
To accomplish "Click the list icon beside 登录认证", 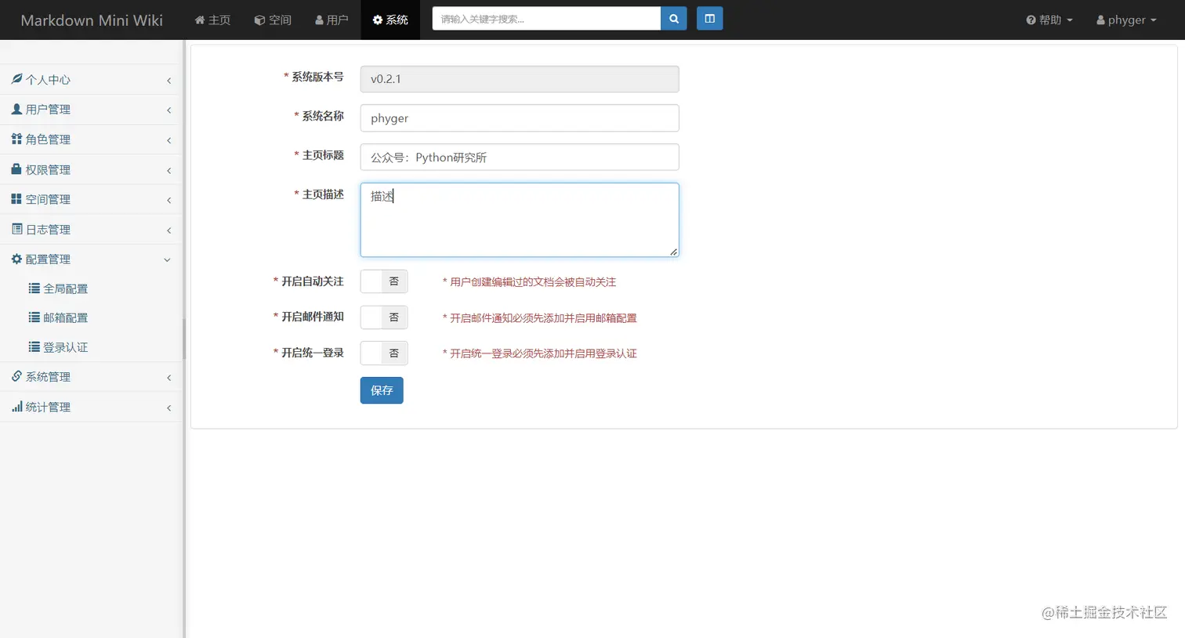I will [34, 347].
